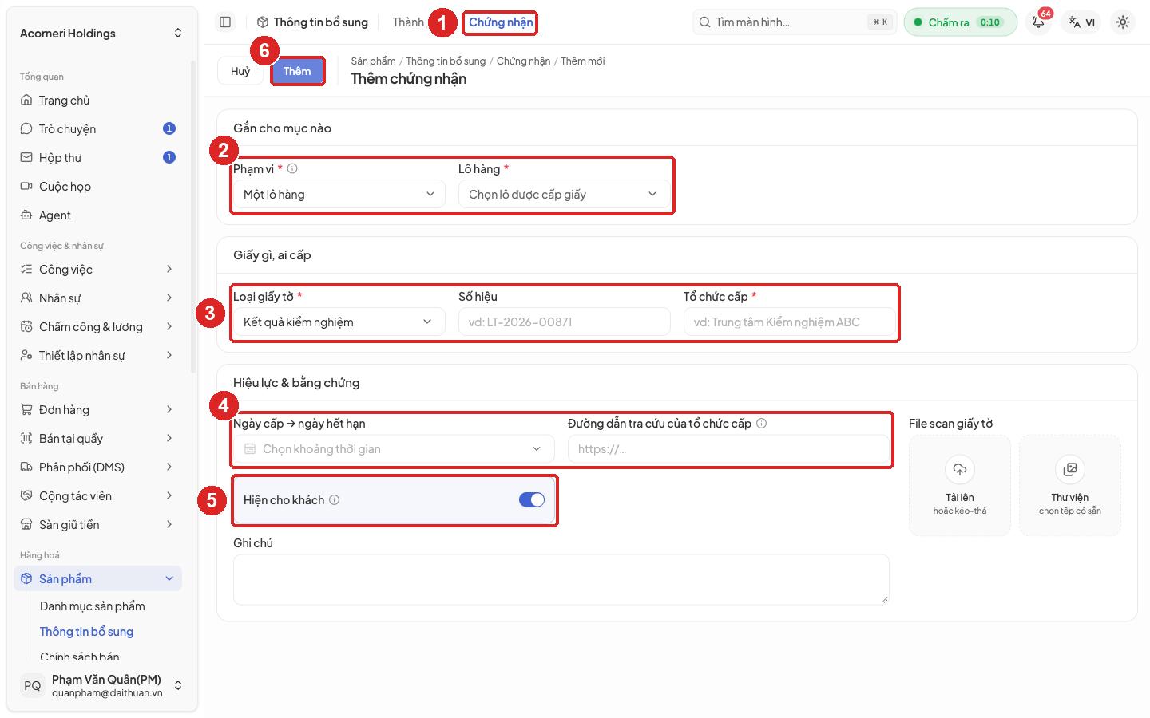Collapse the Sản phẩm sidebar menu
This screenshot has height=718, width=1150.
[x=97, y=579]
